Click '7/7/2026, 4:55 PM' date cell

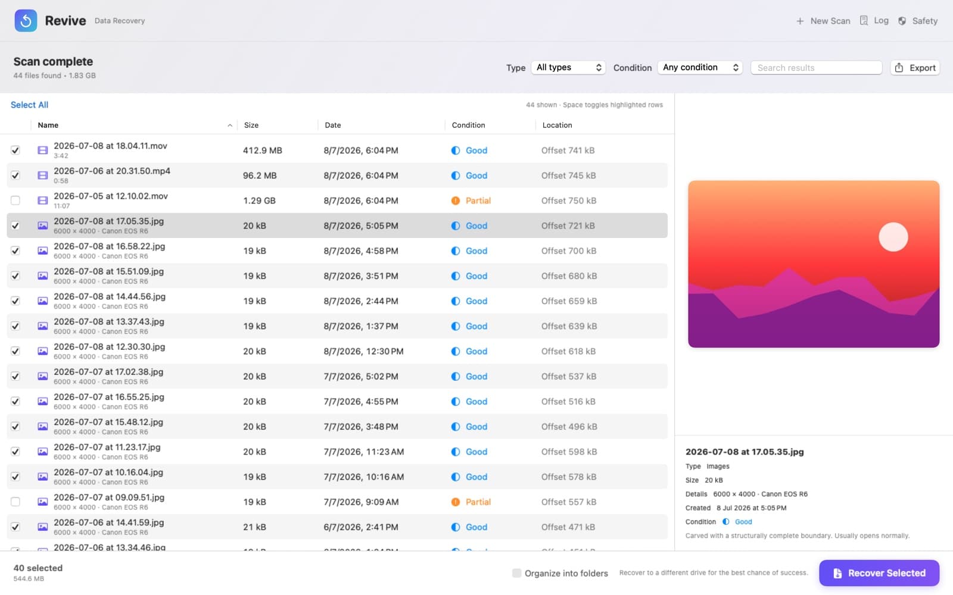click(x=361, y=402)
